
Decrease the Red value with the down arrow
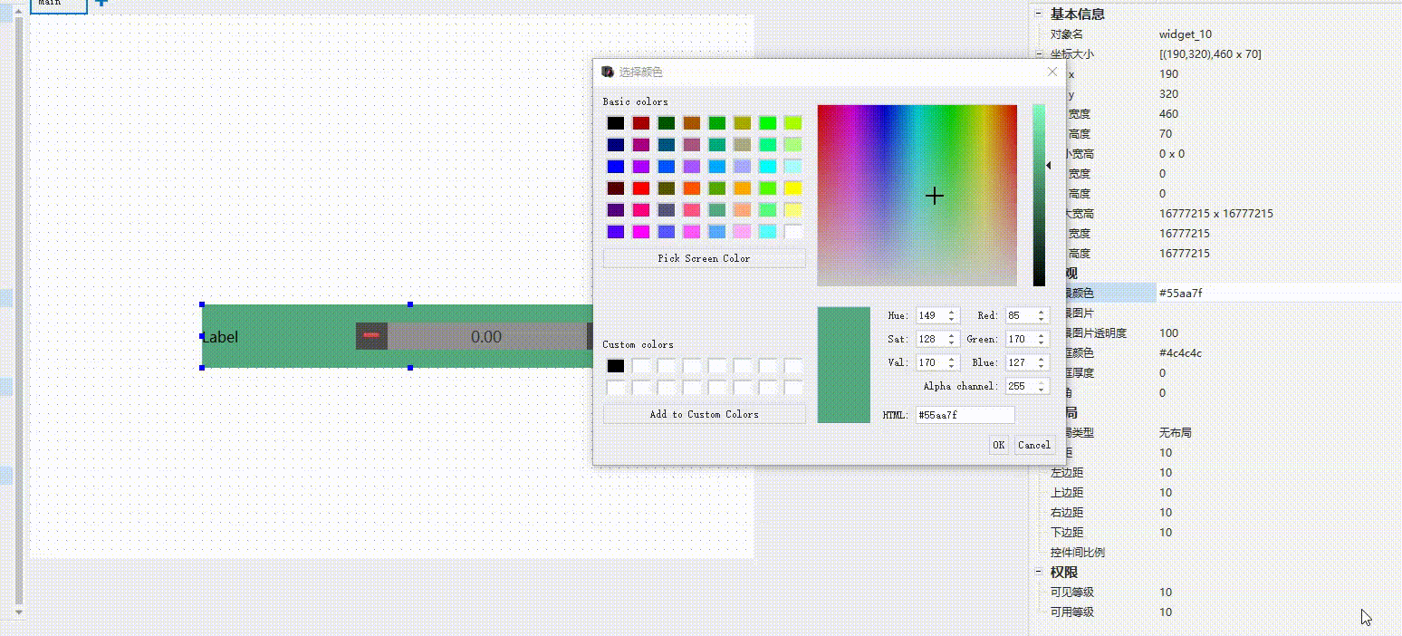pyautogui.click(x=1042, y=320)
